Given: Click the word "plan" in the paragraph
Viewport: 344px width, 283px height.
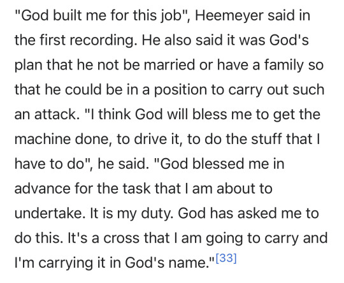Looking at the screenshot, I should coord(29,66).
